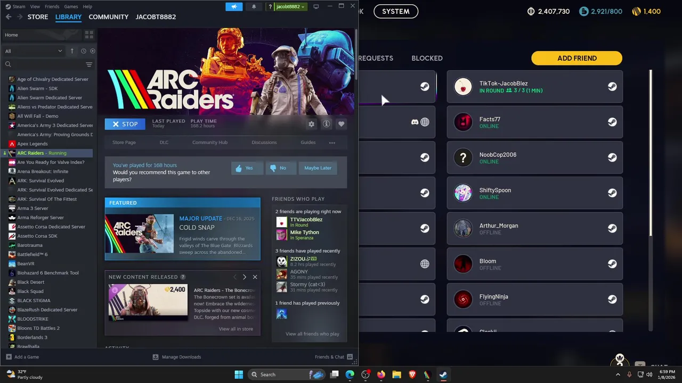Click the Steam icon beside ShiftySpoon
The height and width of the screenshot is (383, 682).
pyautogui.click(x=612, y=193)
